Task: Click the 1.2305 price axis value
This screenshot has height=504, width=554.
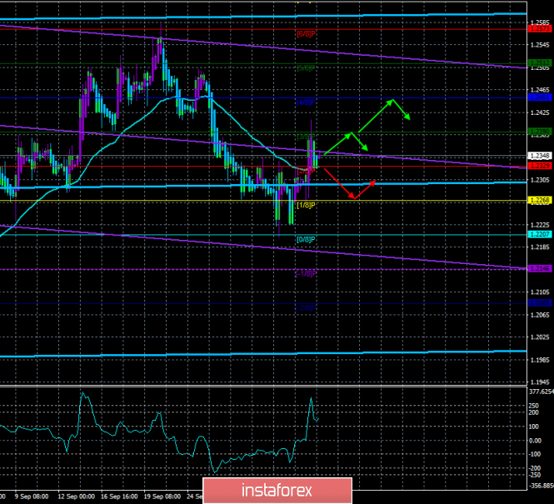Action: (x=541, y=180)
